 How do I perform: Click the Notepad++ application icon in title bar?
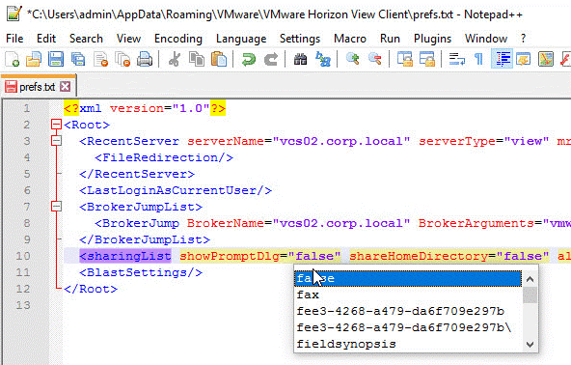[x=14, y=14]
